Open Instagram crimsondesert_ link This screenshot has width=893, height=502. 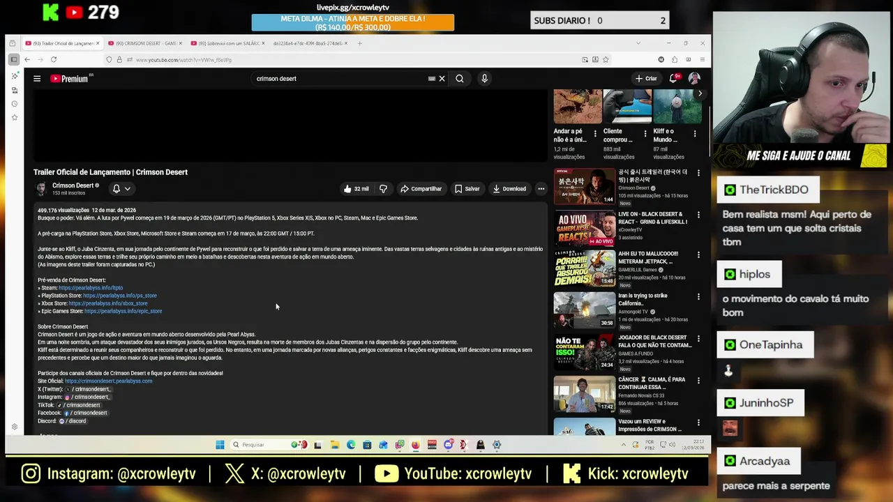coord(87,397)
